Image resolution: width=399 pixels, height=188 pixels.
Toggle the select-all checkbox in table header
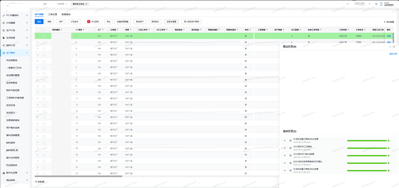click(x=44, y=30)
